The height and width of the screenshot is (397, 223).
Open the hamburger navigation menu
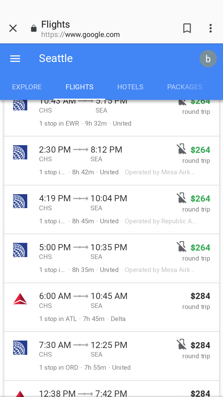[15, 59]
